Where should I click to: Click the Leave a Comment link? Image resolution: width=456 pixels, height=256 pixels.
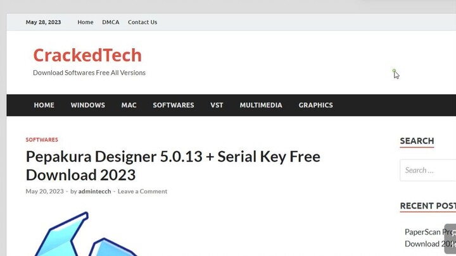pos(142,192)
